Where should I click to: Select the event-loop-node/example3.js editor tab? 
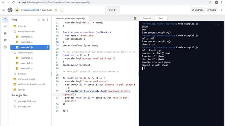pos(70,18)
